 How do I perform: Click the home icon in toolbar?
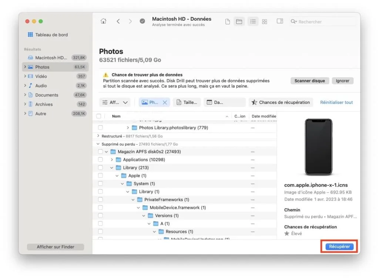pyautogui.click(x=103, y=21)
